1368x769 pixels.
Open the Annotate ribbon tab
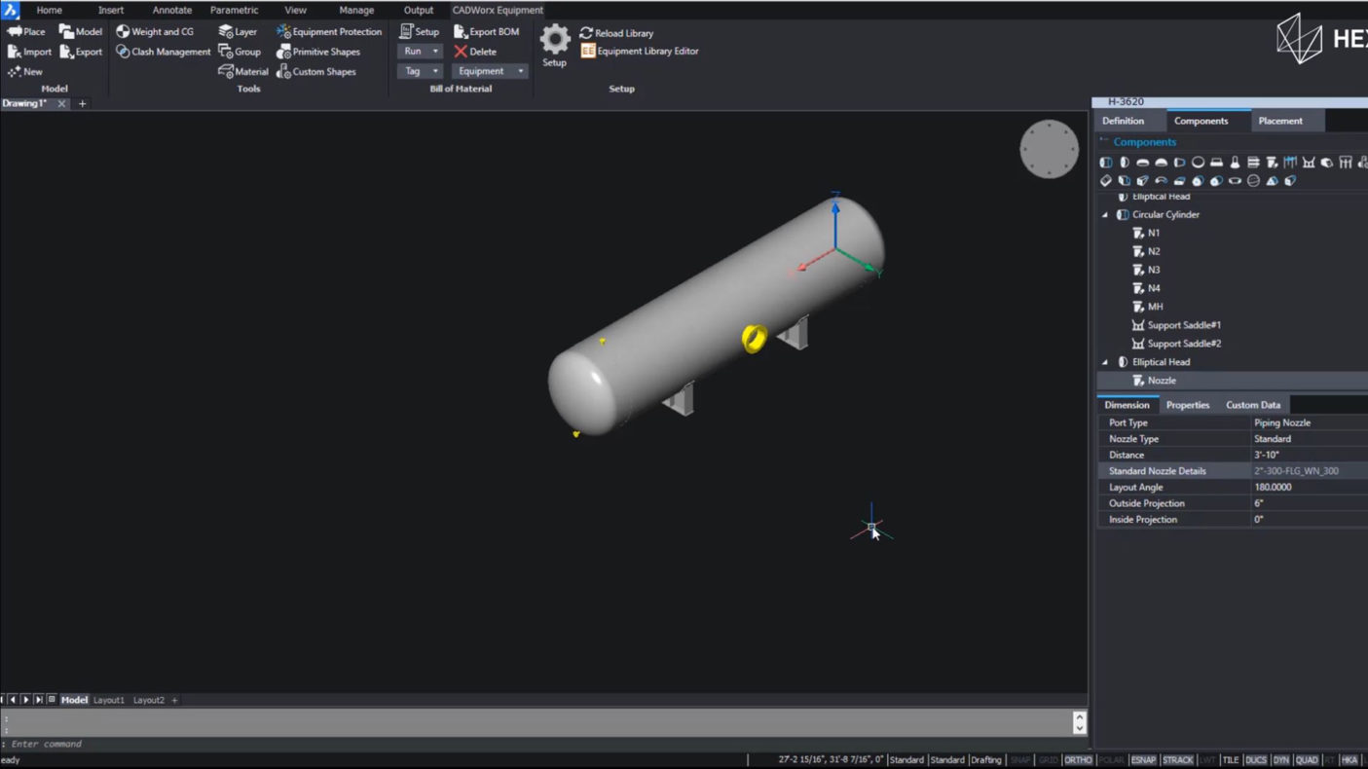click(x=171, y=10)
